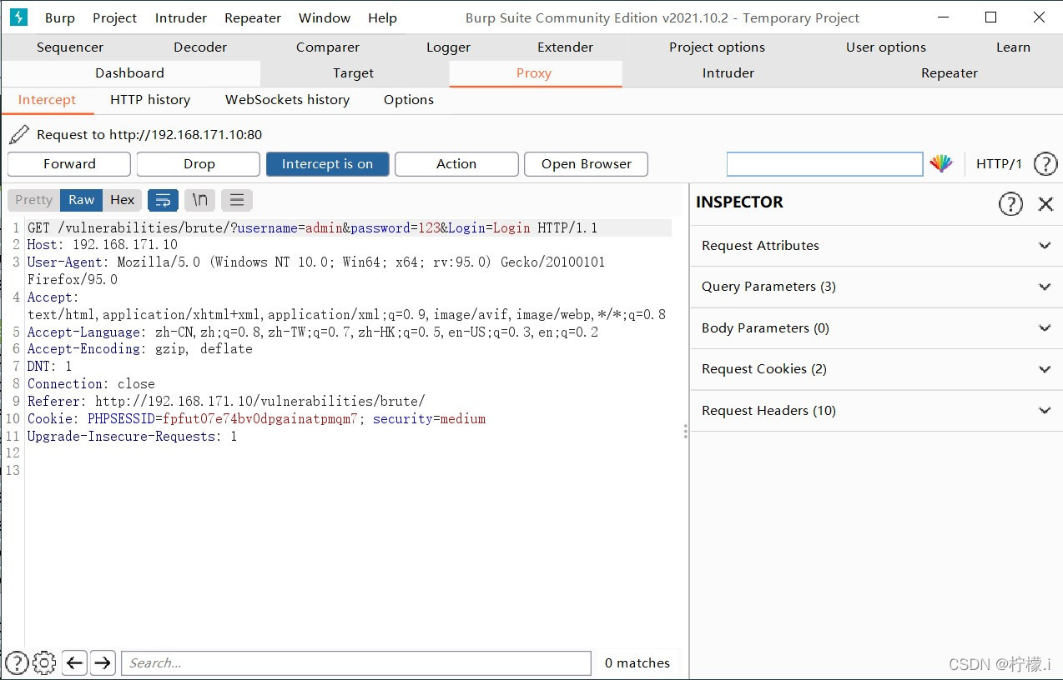Switch editor view to Pretty
Screen dimensions: 1063x680
tap(33, 200)
